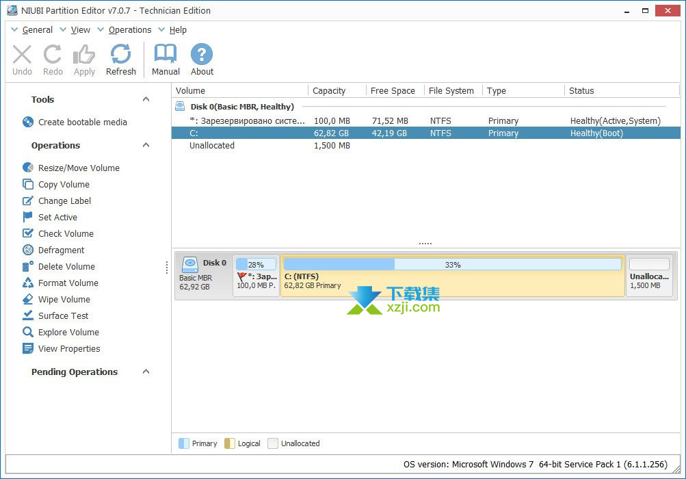Click the Format Volume link
This screenshot has width=686, height=479.
[x=68, y=283]
